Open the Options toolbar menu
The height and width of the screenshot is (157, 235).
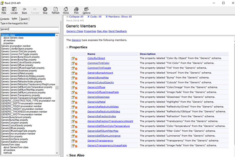[86, 10]
